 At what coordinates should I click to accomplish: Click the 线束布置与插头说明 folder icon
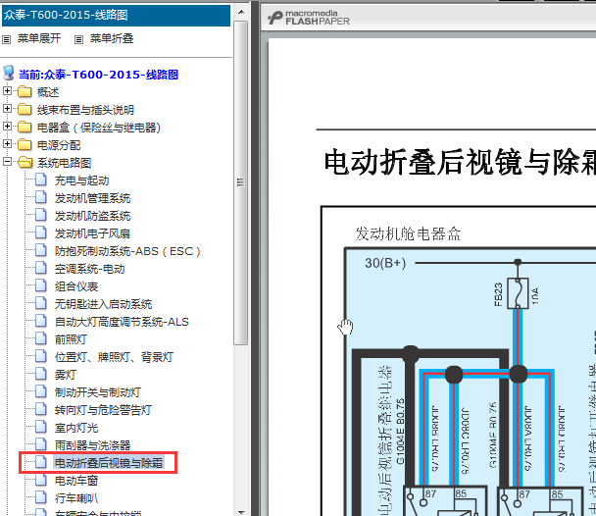[25, 110]
